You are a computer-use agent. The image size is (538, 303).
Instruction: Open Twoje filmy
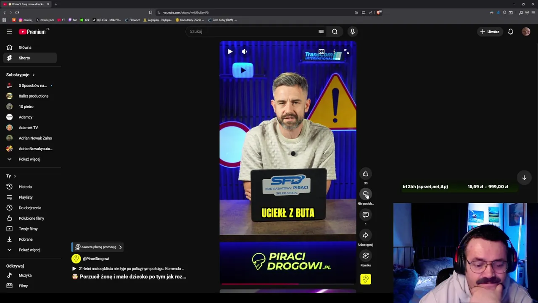[30, 229]
